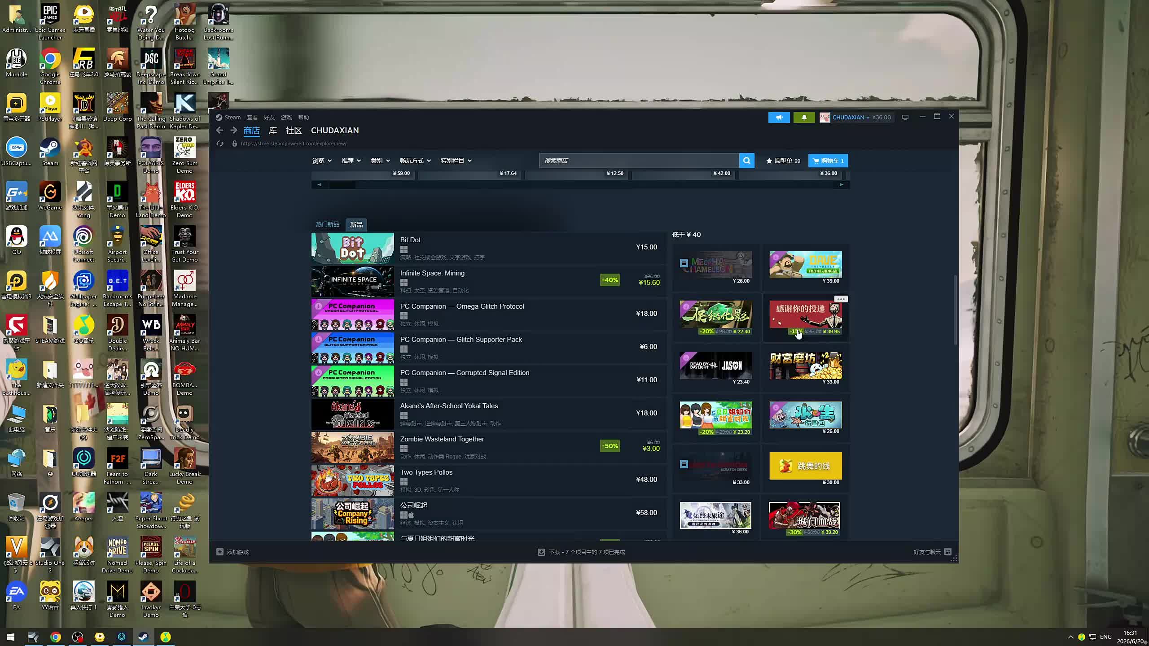Open the 好友 menu
The height and width of the screenshot is (646, 1149).
269,118
